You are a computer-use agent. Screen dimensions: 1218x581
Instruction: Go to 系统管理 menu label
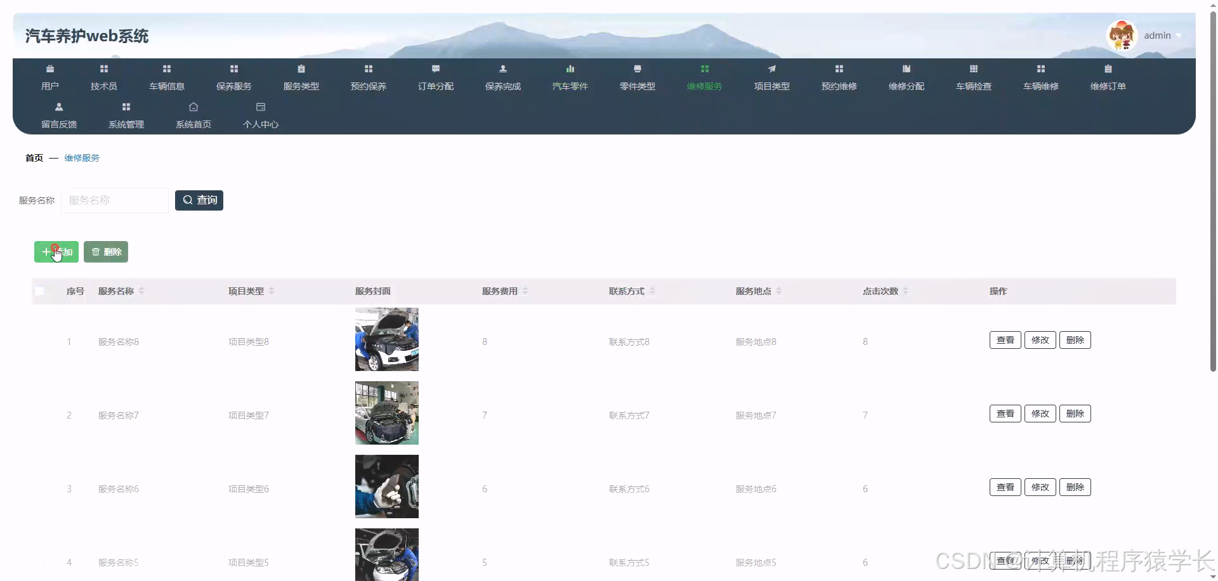pyautogui.click(x=126, y=124)
